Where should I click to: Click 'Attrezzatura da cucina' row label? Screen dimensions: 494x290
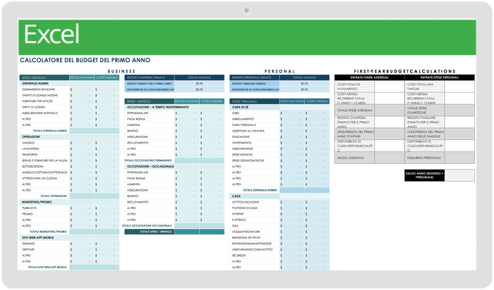tap(40, 179)
